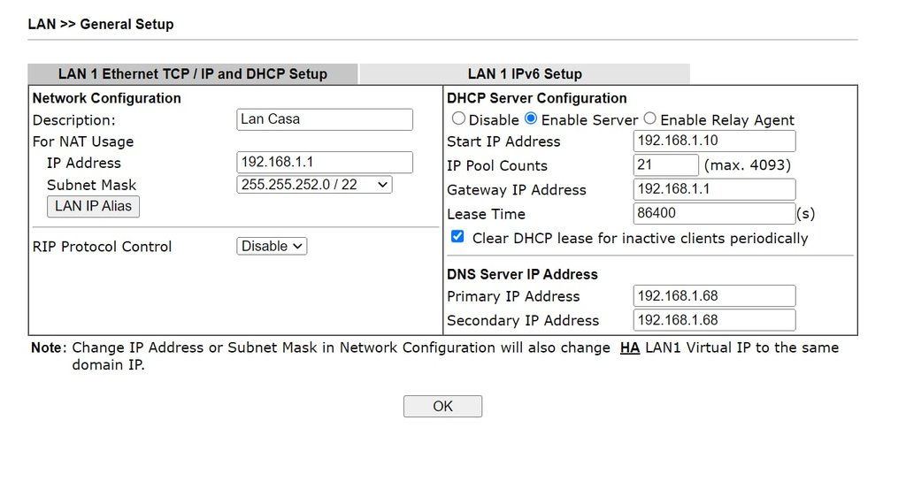Click the IP Pool Counts label

(x=497, y=165)
